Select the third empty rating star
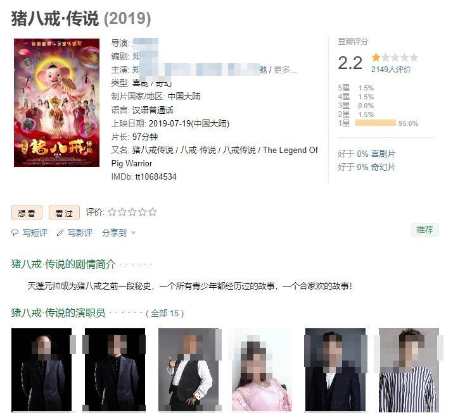This screenshot has width=465, height=413. (132, 212)
